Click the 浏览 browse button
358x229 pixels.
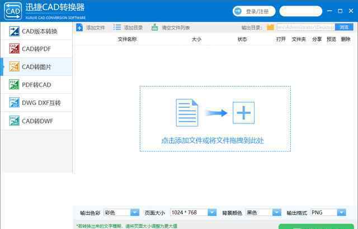point(344,27)
